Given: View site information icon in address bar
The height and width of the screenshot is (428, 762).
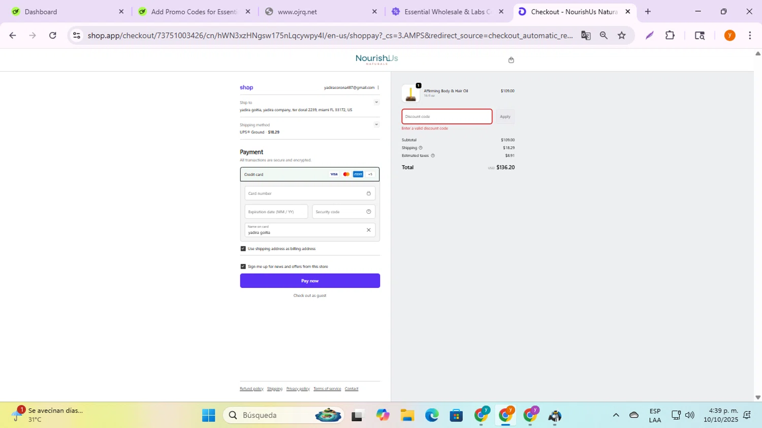Looking at the screenshot, I should 77,36.
